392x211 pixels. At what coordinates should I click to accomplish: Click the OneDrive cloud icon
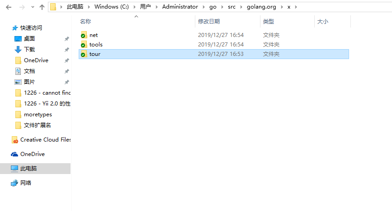pos(14,154)
